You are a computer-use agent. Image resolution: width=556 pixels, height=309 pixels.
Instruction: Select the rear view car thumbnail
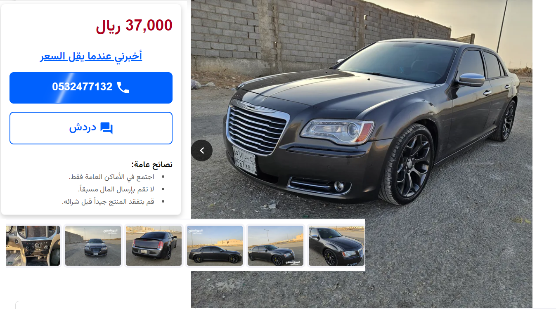tap(154, 245)
